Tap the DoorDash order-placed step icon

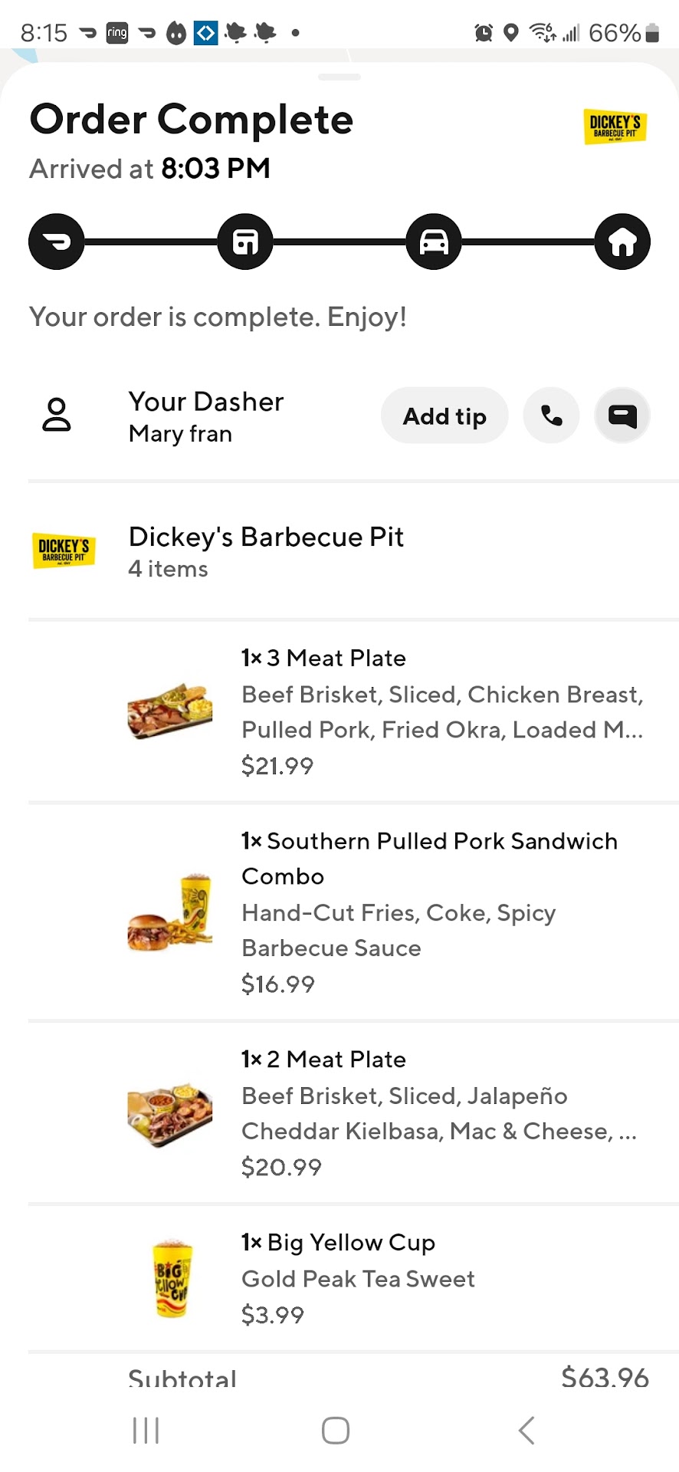[56, 242]
